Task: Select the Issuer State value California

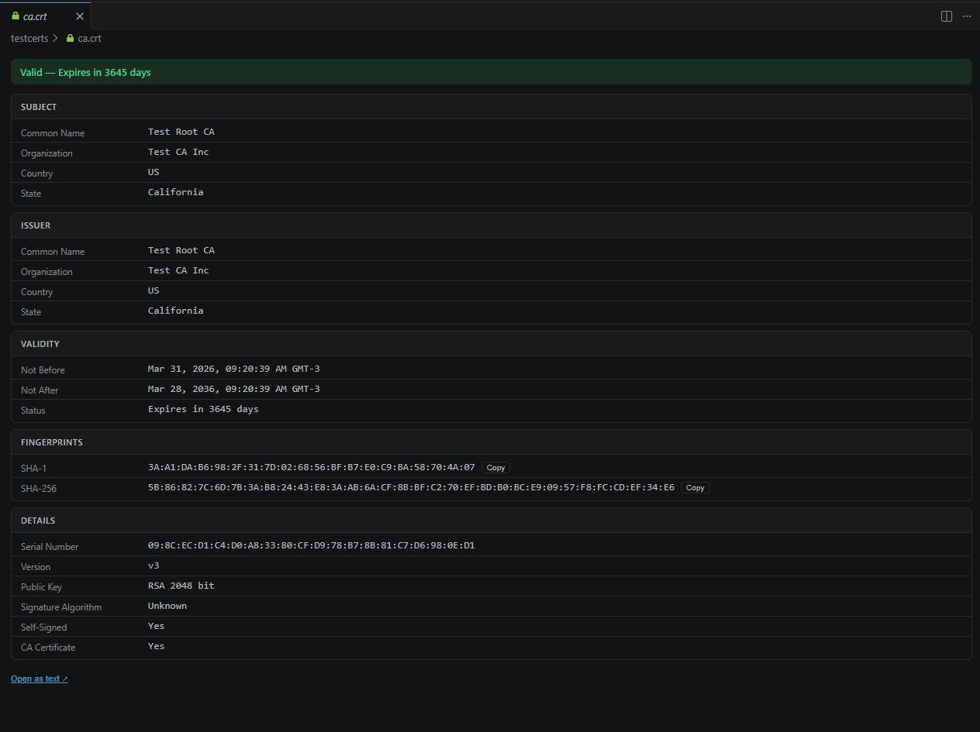Action: pyautogui.click(x=176, y=311)
